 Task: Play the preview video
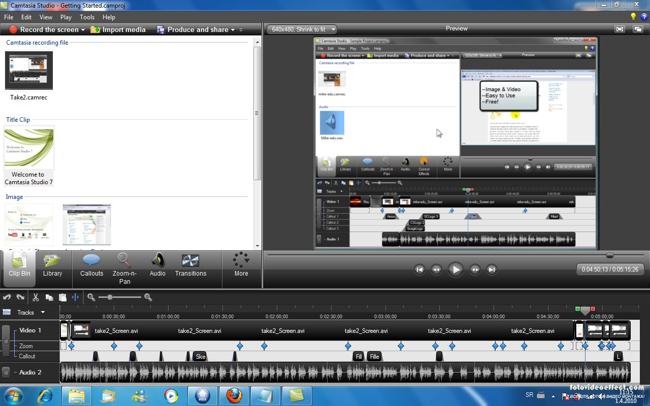pos(456,269)
